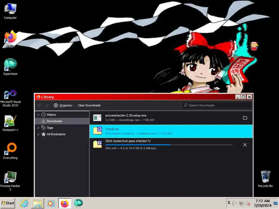Click the Library back arrow
The width and height of the screenshot is (279, 209).
tap(40, 105)
